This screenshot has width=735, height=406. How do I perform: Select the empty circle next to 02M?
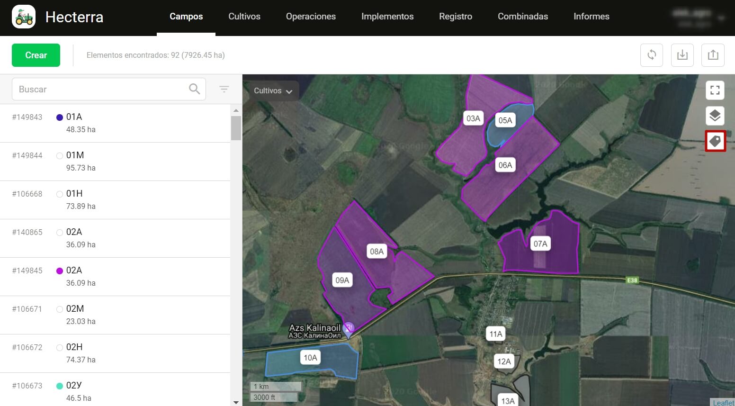[x=60, y=309]
